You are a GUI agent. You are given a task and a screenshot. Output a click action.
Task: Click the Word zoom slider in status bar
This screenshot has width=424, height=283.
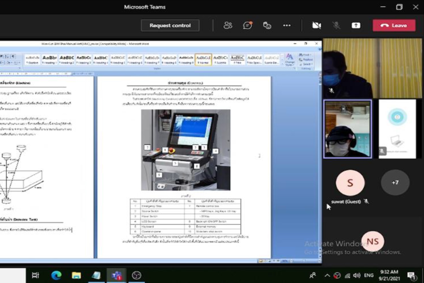coord(304,261)
